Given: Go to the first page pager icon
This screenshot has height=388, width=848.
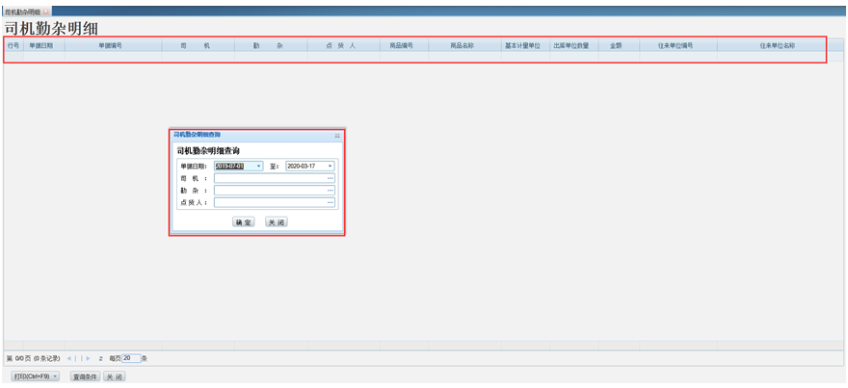Looking at the screenshot, I should [69, 358].
